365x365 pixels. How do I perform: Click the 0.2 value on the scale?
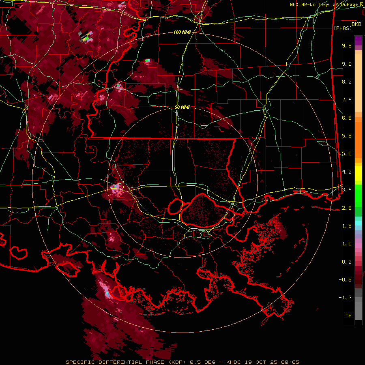(x=347, y=262)
